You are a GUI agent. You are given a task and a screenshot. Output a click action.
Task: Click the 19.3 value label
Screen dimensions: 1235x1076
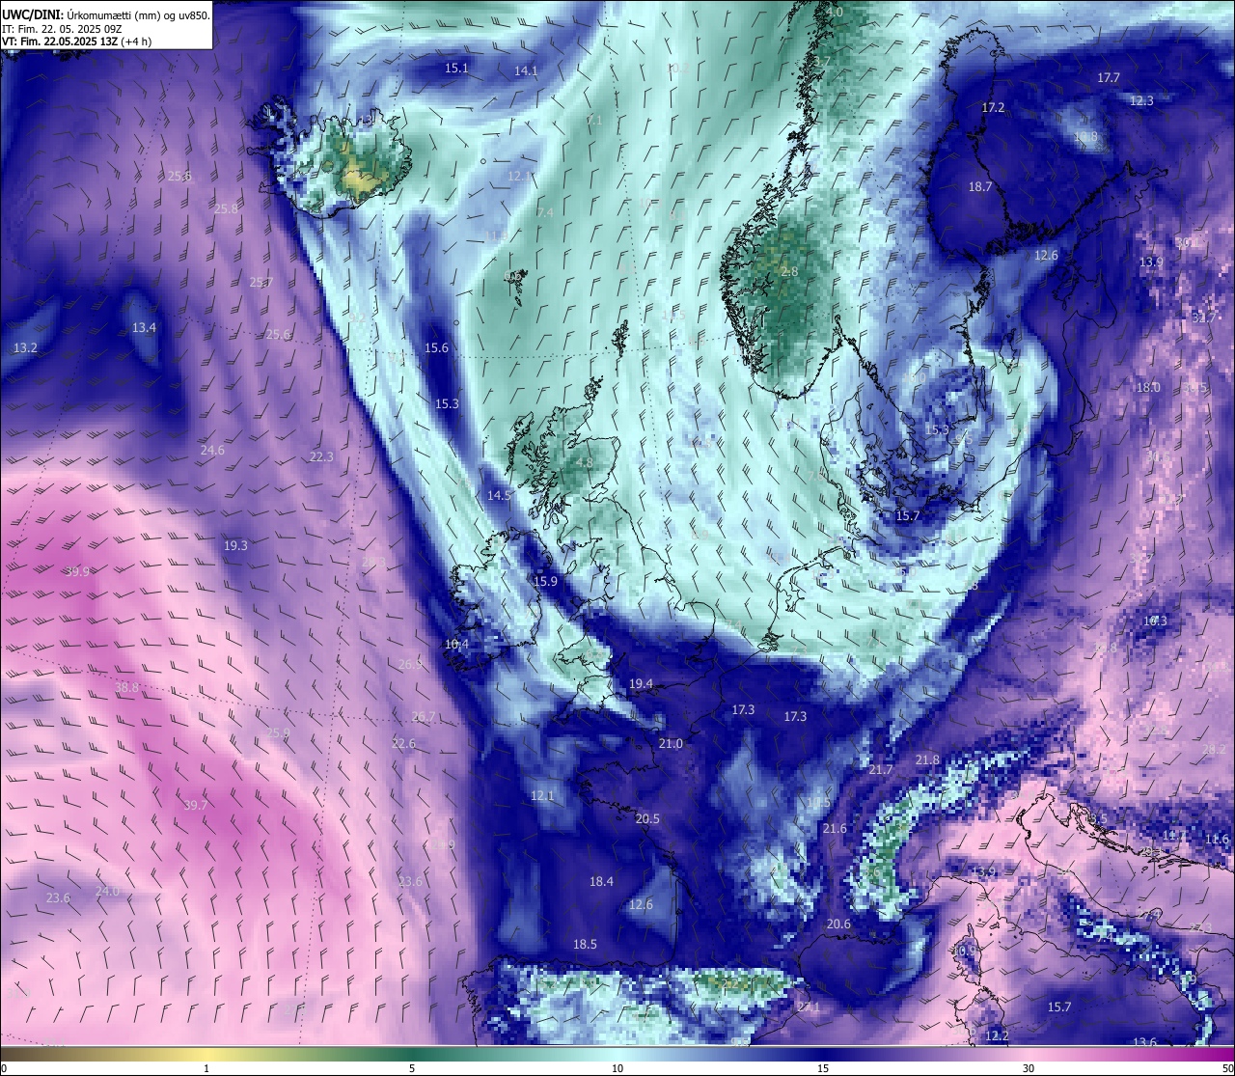click(235, 546)
